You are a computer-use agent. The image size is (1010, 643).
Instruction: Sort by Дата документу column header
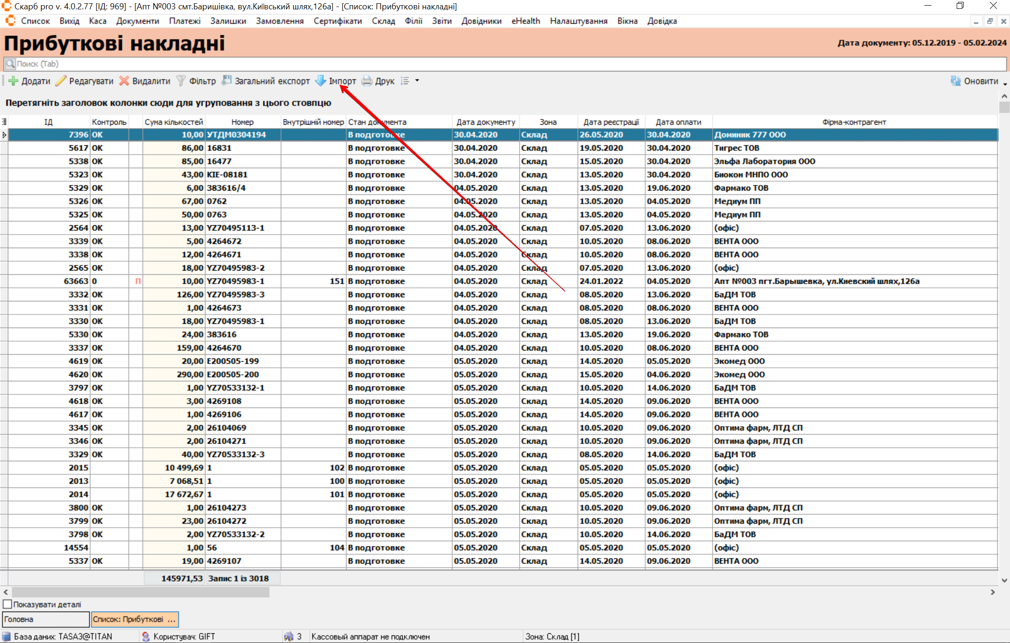[486, 122]
